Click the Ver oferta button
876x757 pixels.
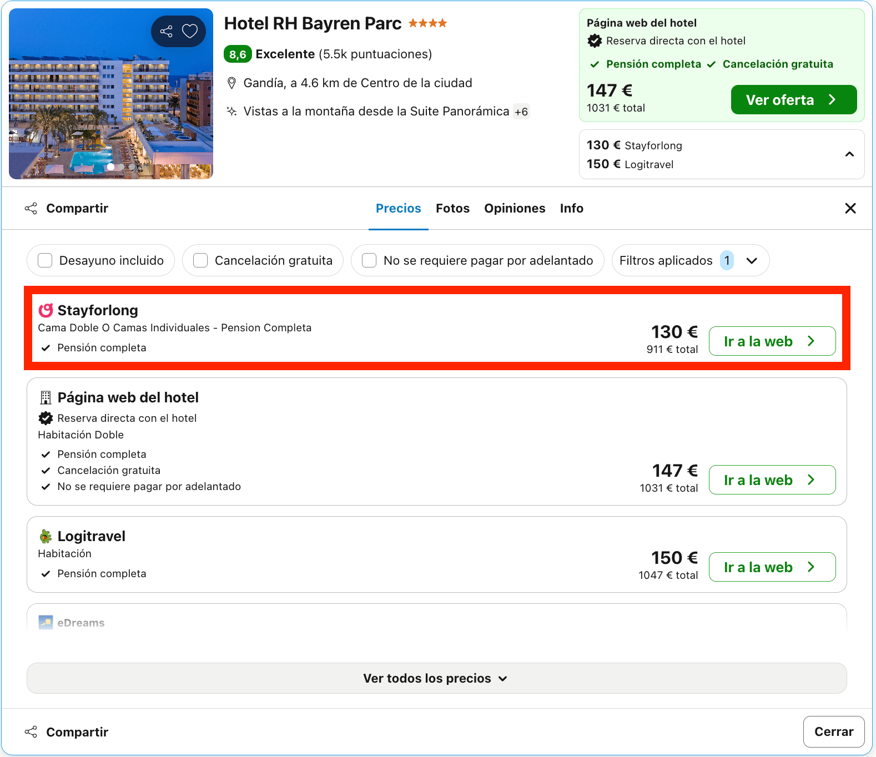(x=794, y=100)
